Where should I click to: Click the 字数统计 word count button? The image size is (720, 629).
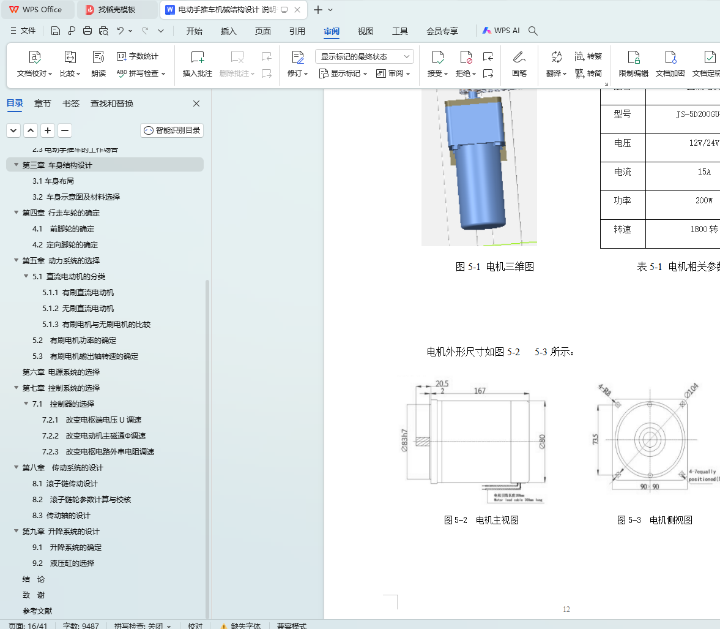pyautogui.click(x=138, y=56)
